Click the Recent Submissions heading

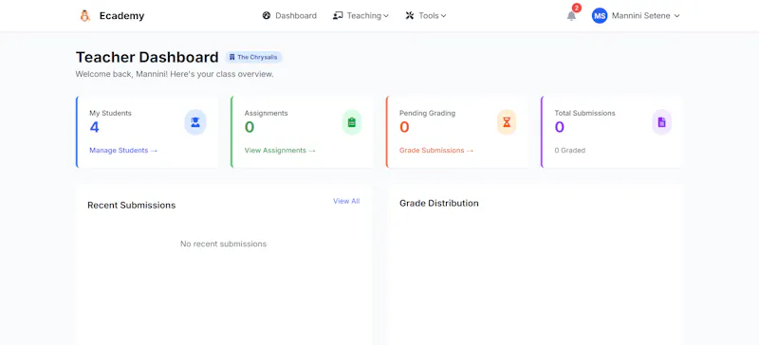pyautogui.click(x=131, y=205)
